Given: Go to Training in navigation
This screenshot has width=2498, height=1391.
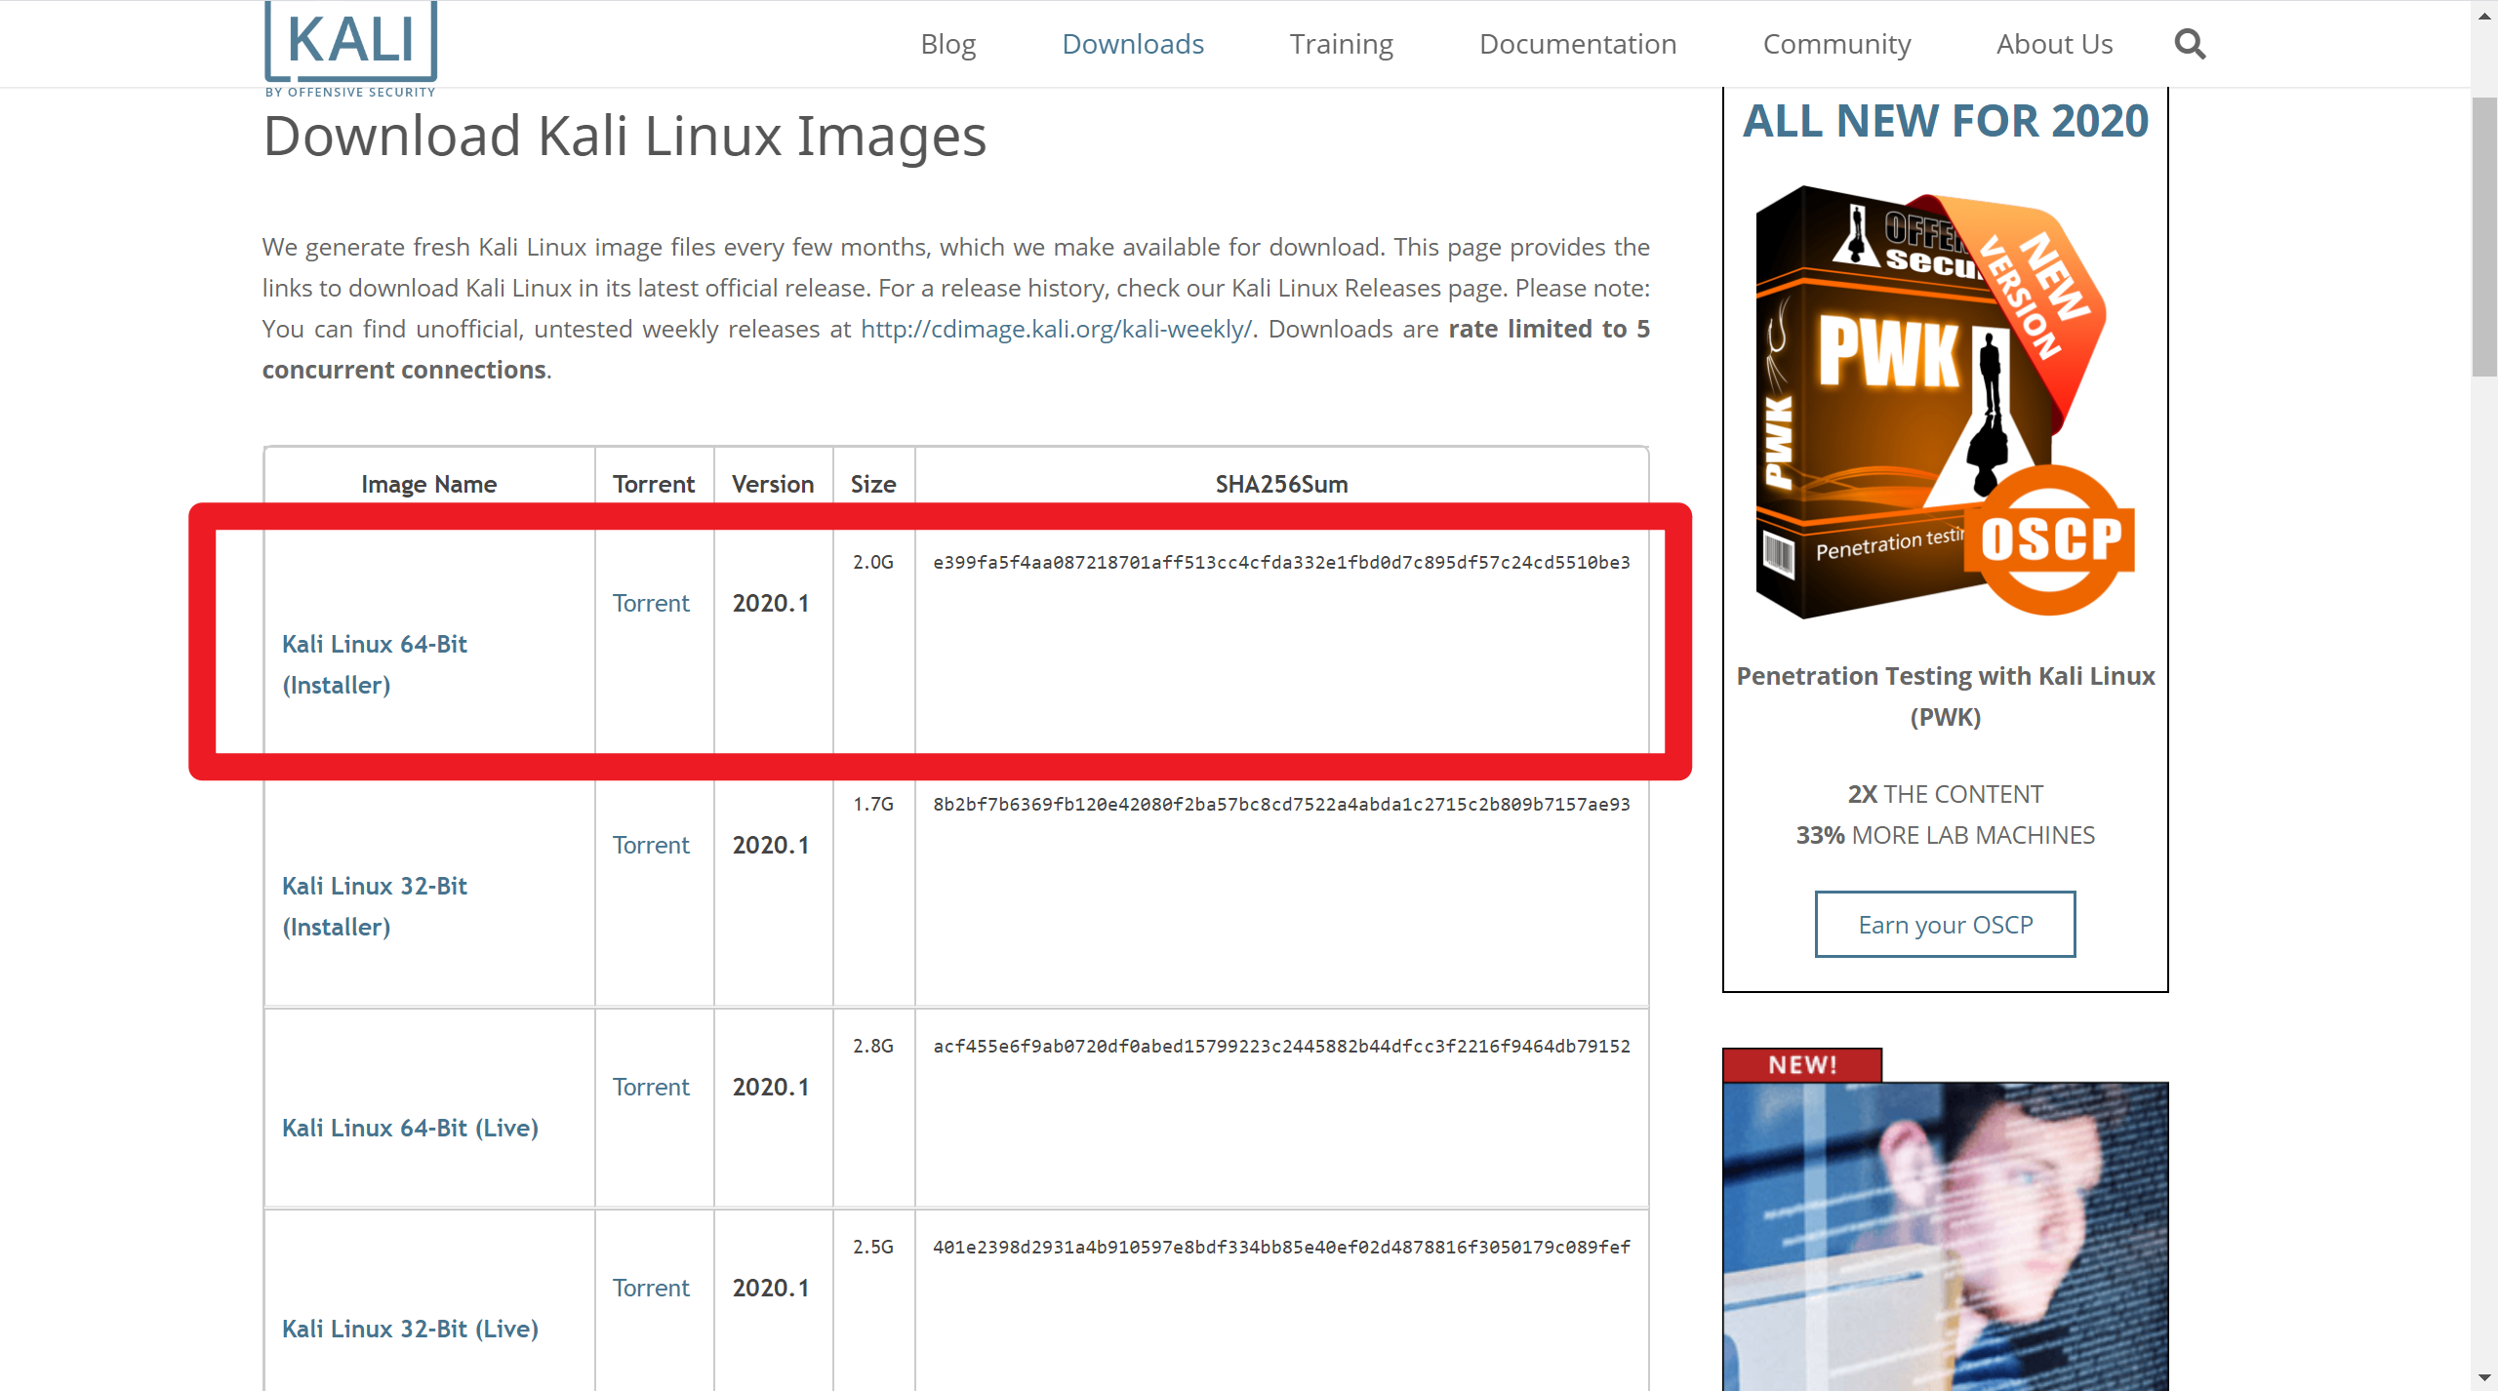Looking at the screenshot, I should click(1341, 44).
